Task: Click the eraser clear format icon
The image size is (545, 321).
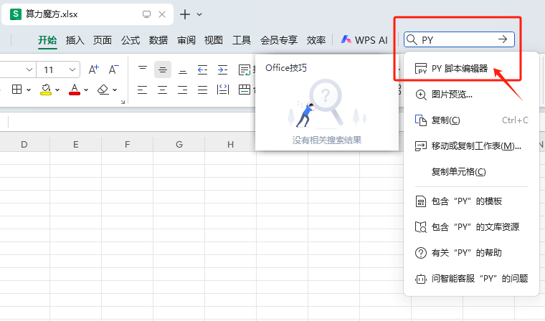Action: click(103, 90)
